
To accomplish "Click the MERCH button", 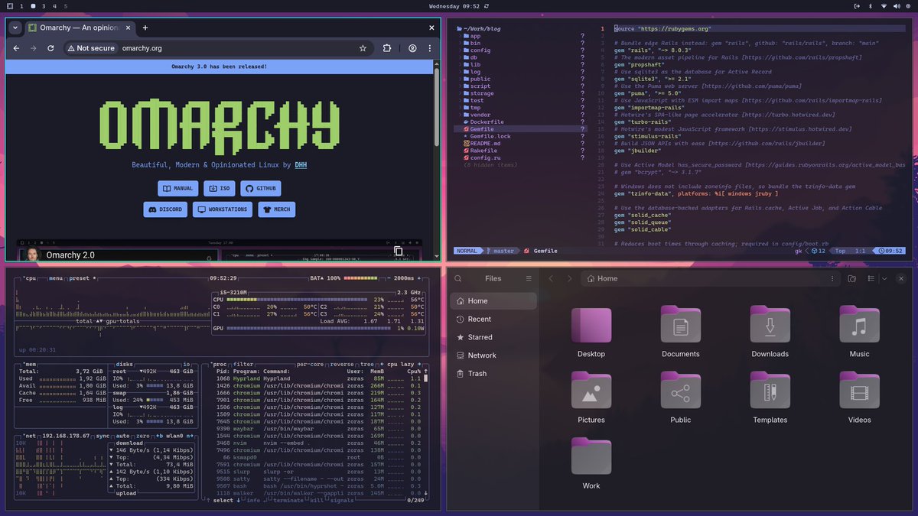I will (x=276, y=209).
